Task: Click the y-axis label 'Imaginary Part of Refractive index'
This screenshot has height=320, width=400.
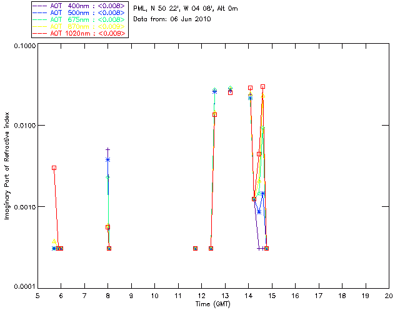Action: (x=7, y=166)
